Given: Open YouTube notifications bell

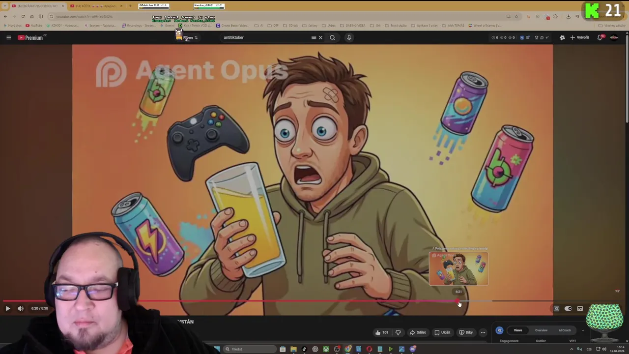Looking at the screenshot, I should [x=600, y=37].
